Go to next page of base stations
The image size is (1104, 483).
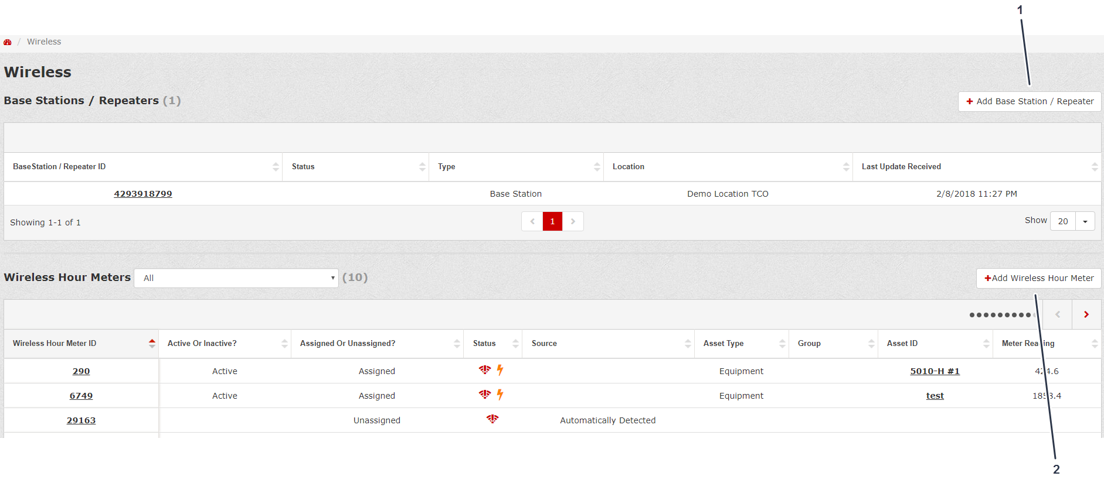[573, 221]
